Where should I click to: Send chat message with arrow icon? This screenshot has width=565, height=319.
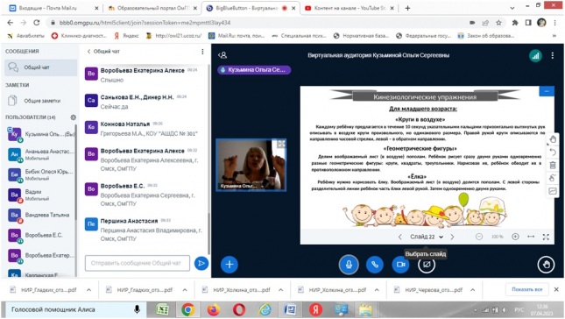(201, 263)
